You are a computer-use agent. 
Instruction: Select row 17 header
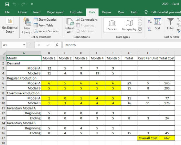click(x=3, y=138)
